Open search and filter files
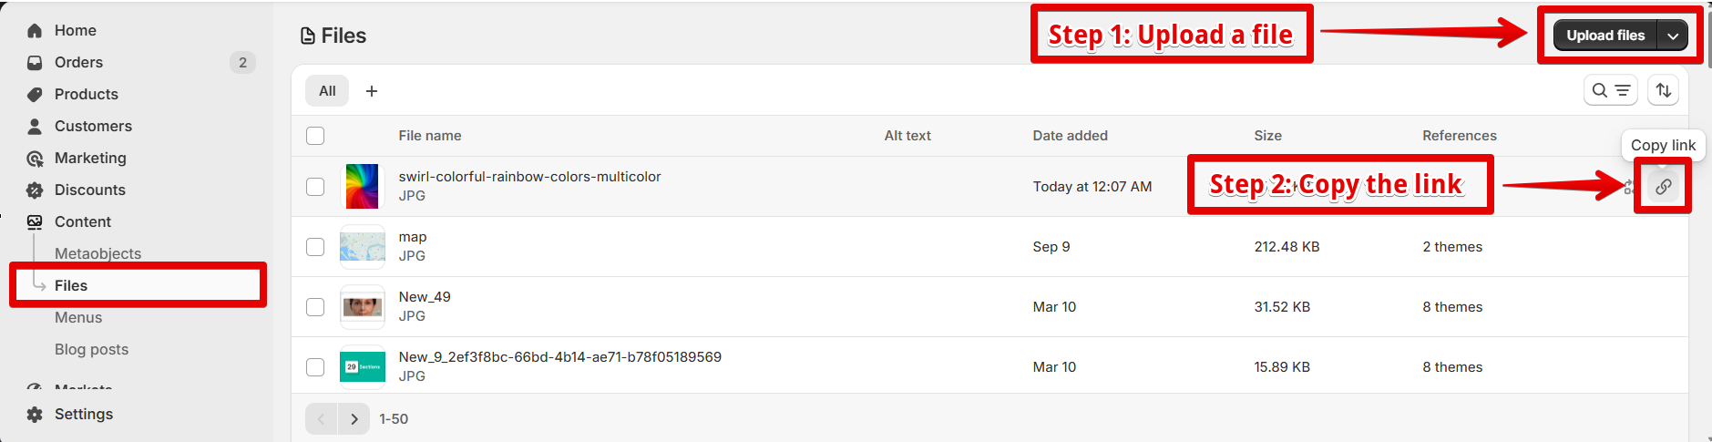The width and height of the screenshot is (1712, 442). click(x=1610, y=90)
